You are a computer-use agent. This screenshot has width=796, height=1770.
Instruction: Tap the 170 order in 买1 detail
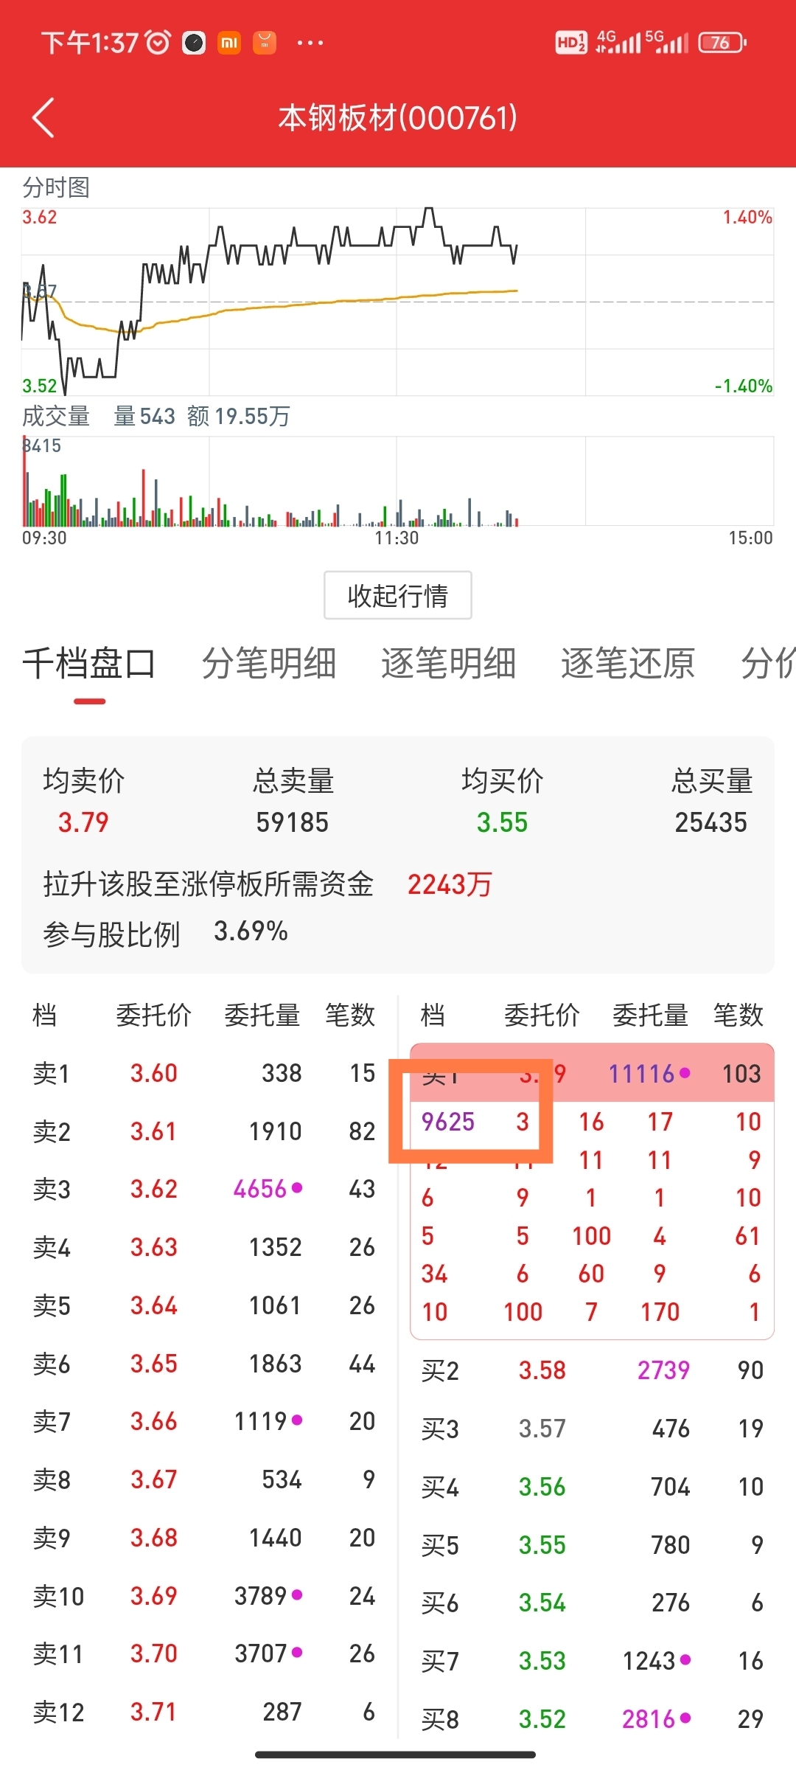[660, 1312]
